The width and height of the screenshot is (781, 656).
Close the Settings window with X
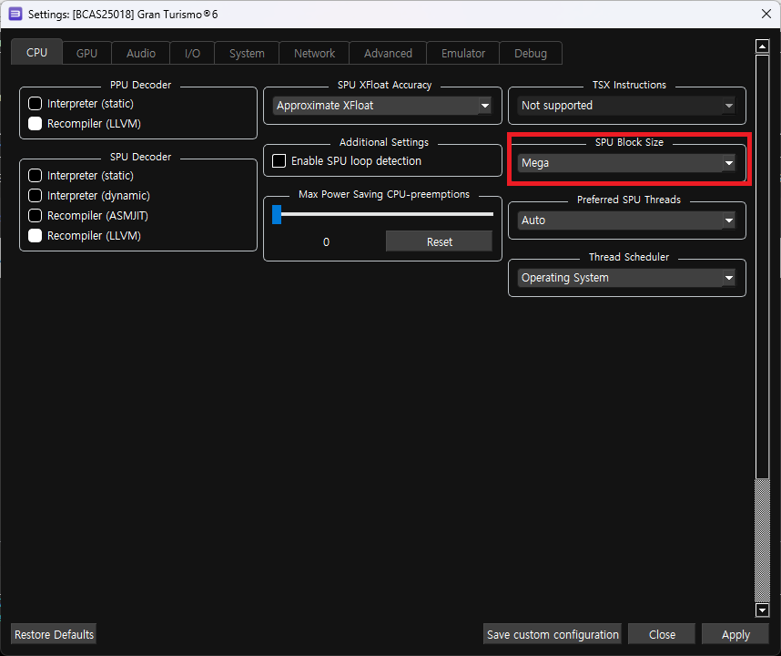(766, 14)
